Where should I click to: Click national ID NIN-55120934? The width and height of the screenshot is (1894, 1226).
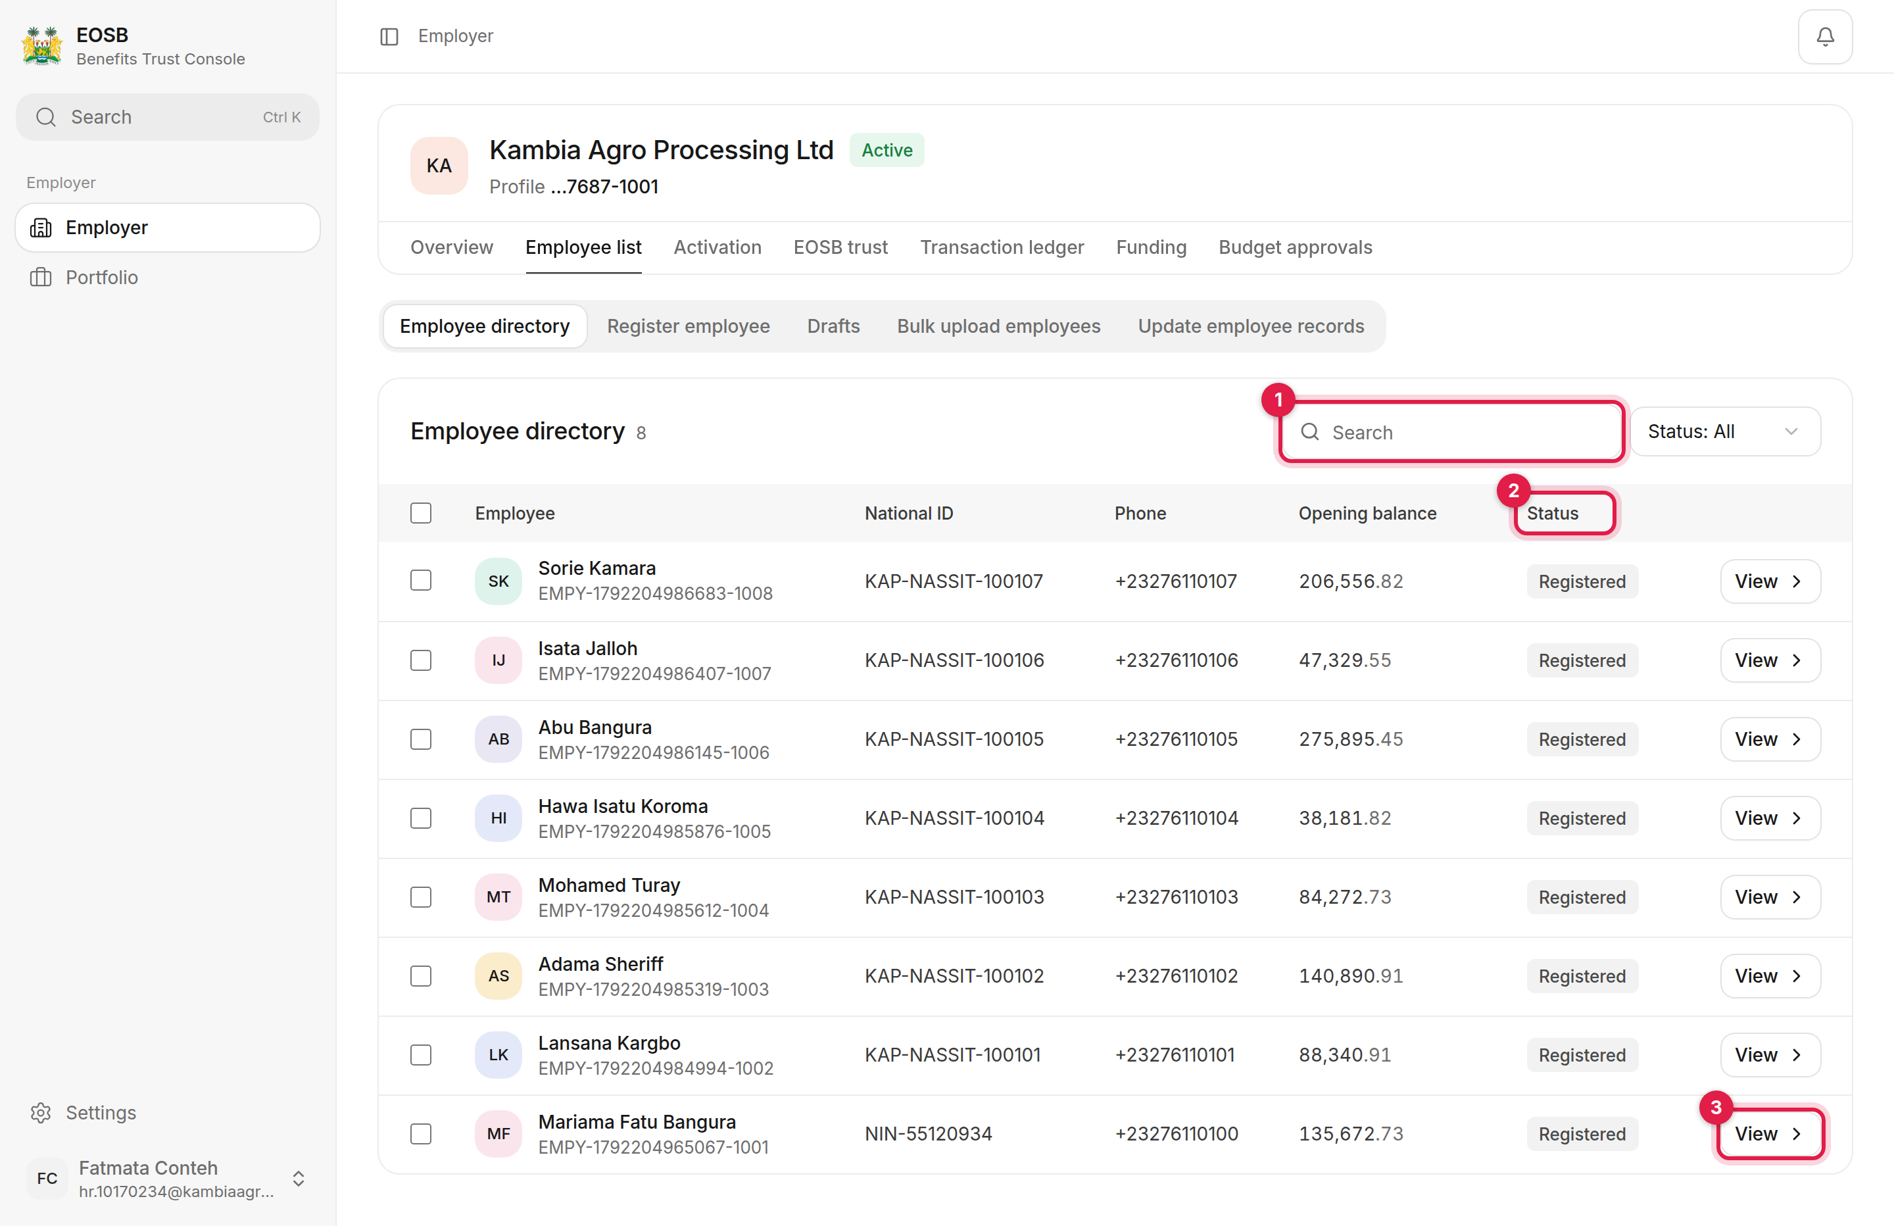[x=928, y=1134]
